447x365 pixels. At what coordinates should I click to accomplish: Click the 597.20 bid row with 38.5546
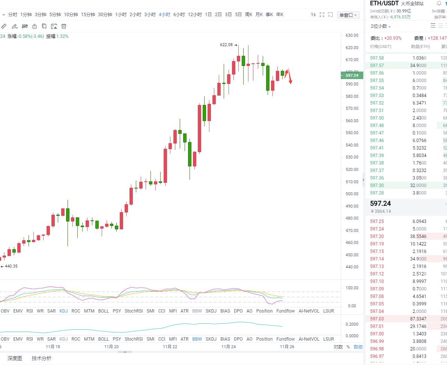point(406,236)
